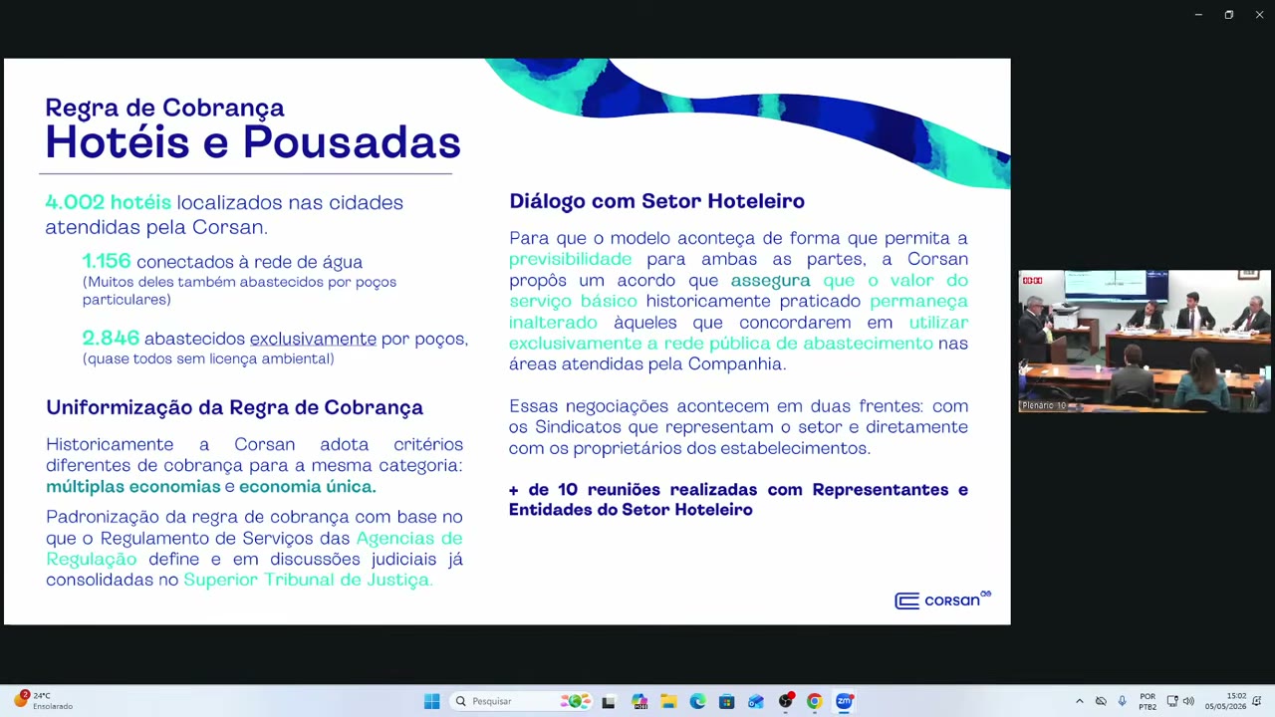Click "Entidades do Setor Hoteleiro" bold text
Image resolution: width=1275 pixels, height=717 pixels.
coord(631,510)
